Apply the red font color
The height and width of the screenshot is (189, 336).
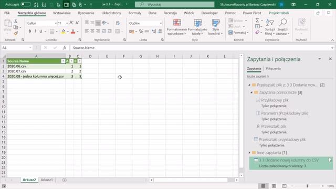(x=73, y=31)
